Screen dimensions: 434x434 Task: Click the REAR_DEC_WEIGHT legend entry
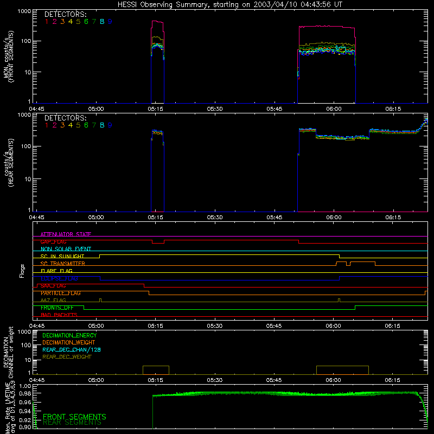point(67,357)
